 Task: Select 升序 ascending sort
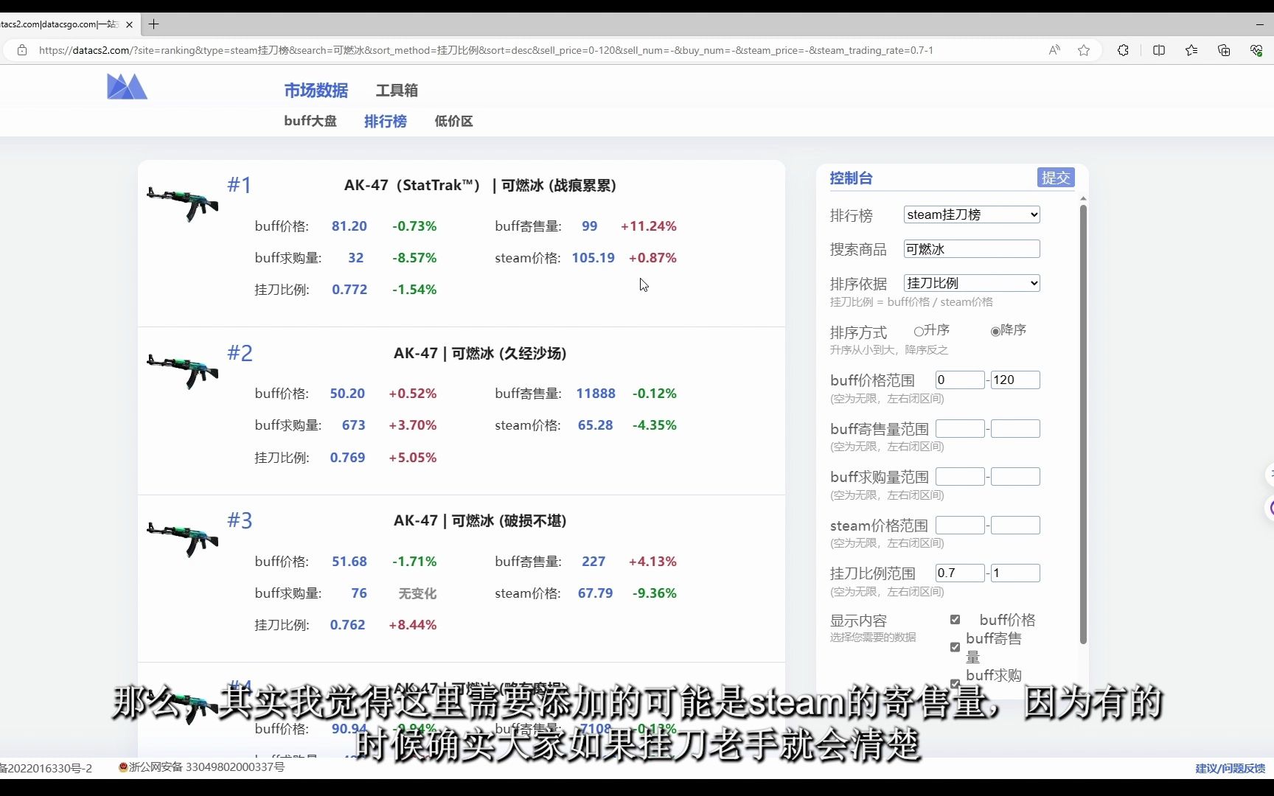click(919, 331)
